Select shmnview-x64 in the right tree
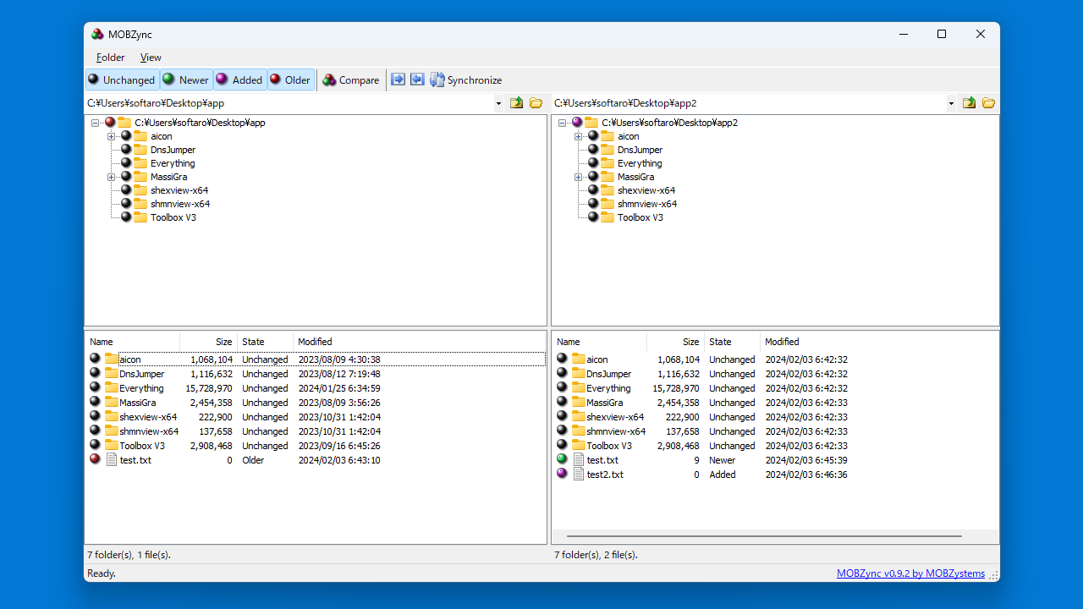Viewport: 1083px width, 609px height. point(647,204)
